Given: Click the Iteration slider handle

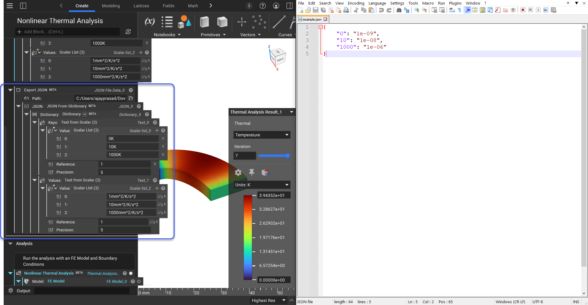Looking at the screenshot, I should click(287, 156).
